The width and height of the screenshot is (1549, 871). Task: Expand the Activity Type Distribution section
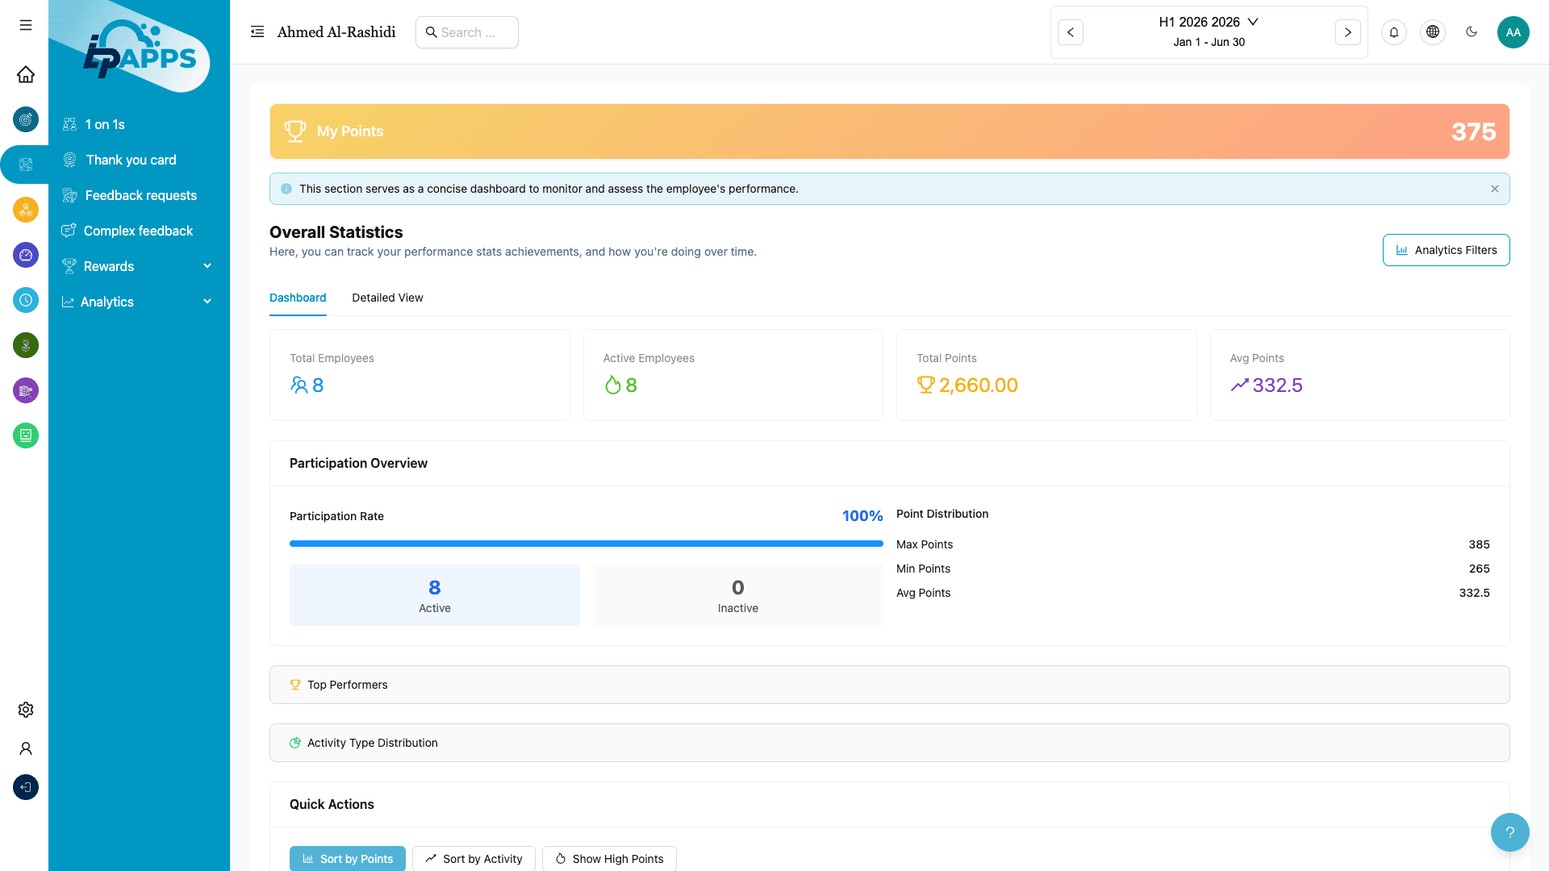tap(889, 743)
